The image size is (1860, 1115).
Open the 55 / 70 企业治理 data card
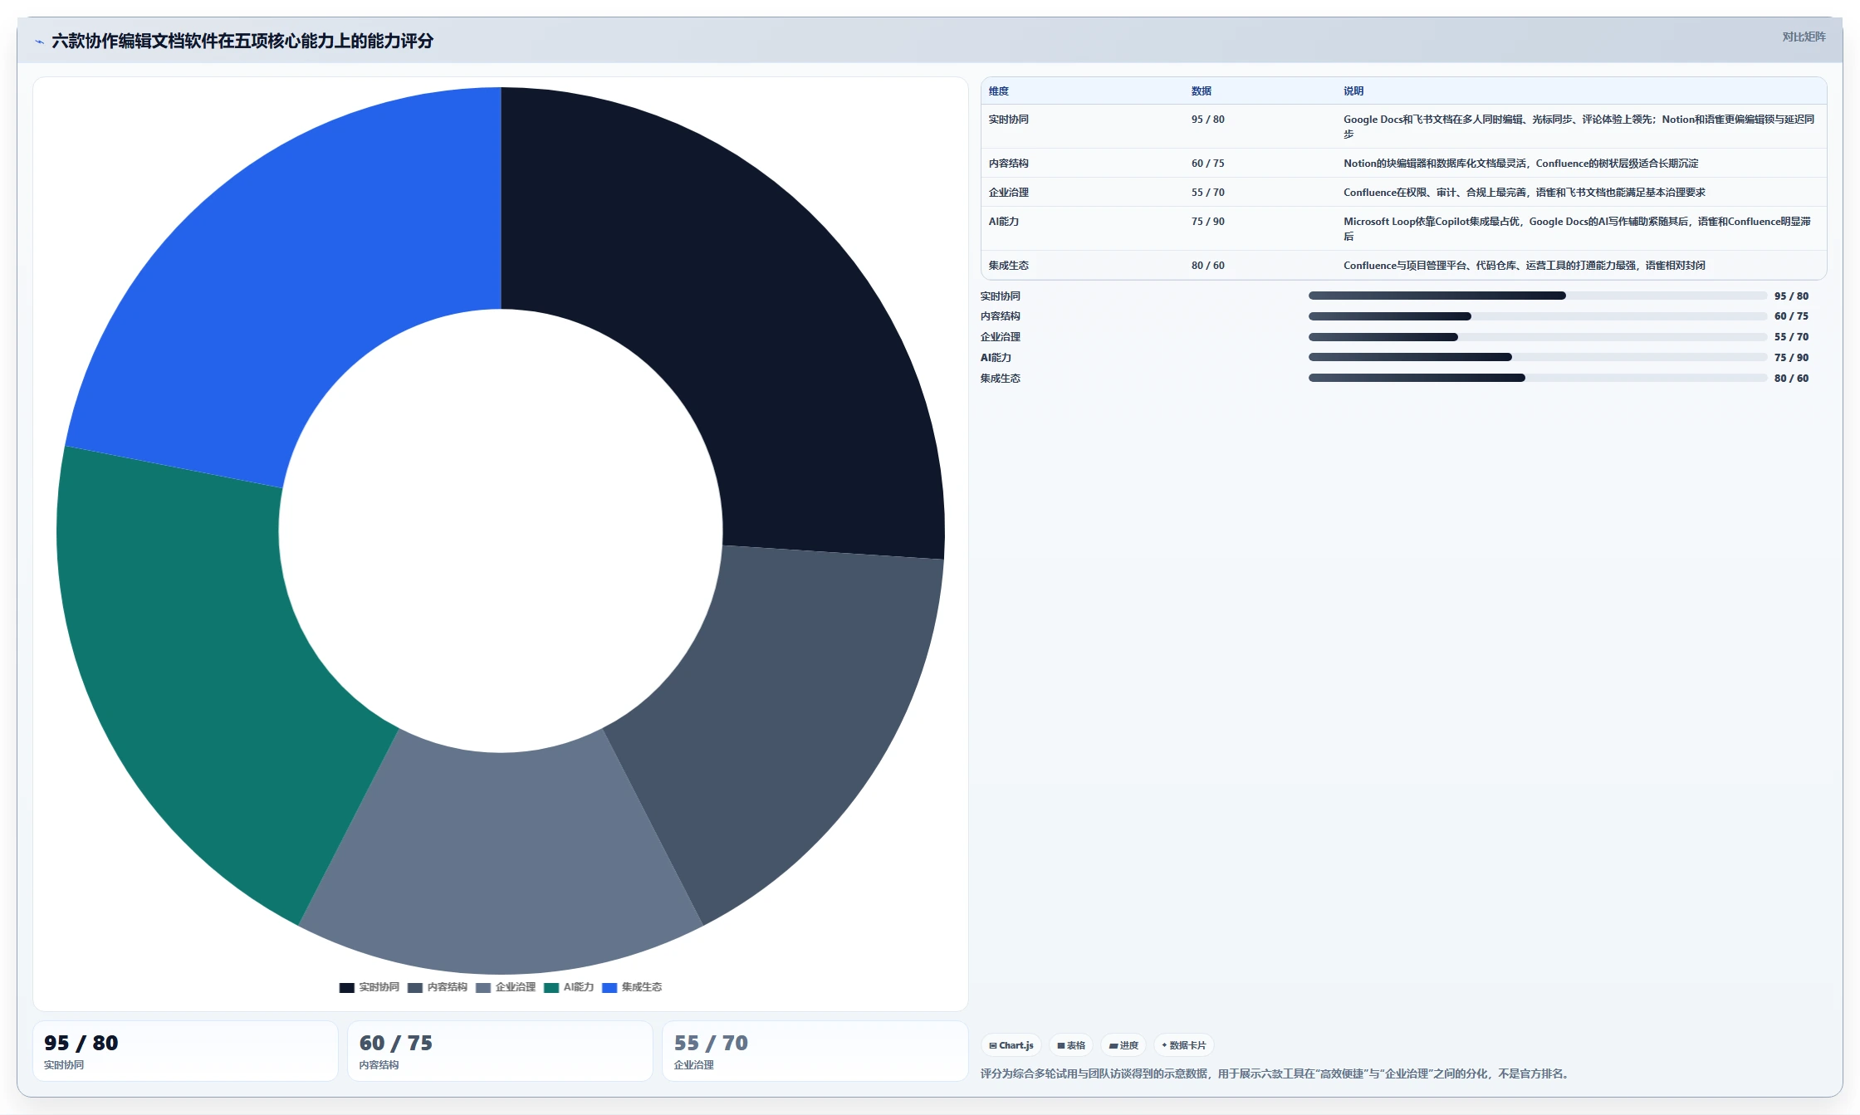[x=815, y=1051]
